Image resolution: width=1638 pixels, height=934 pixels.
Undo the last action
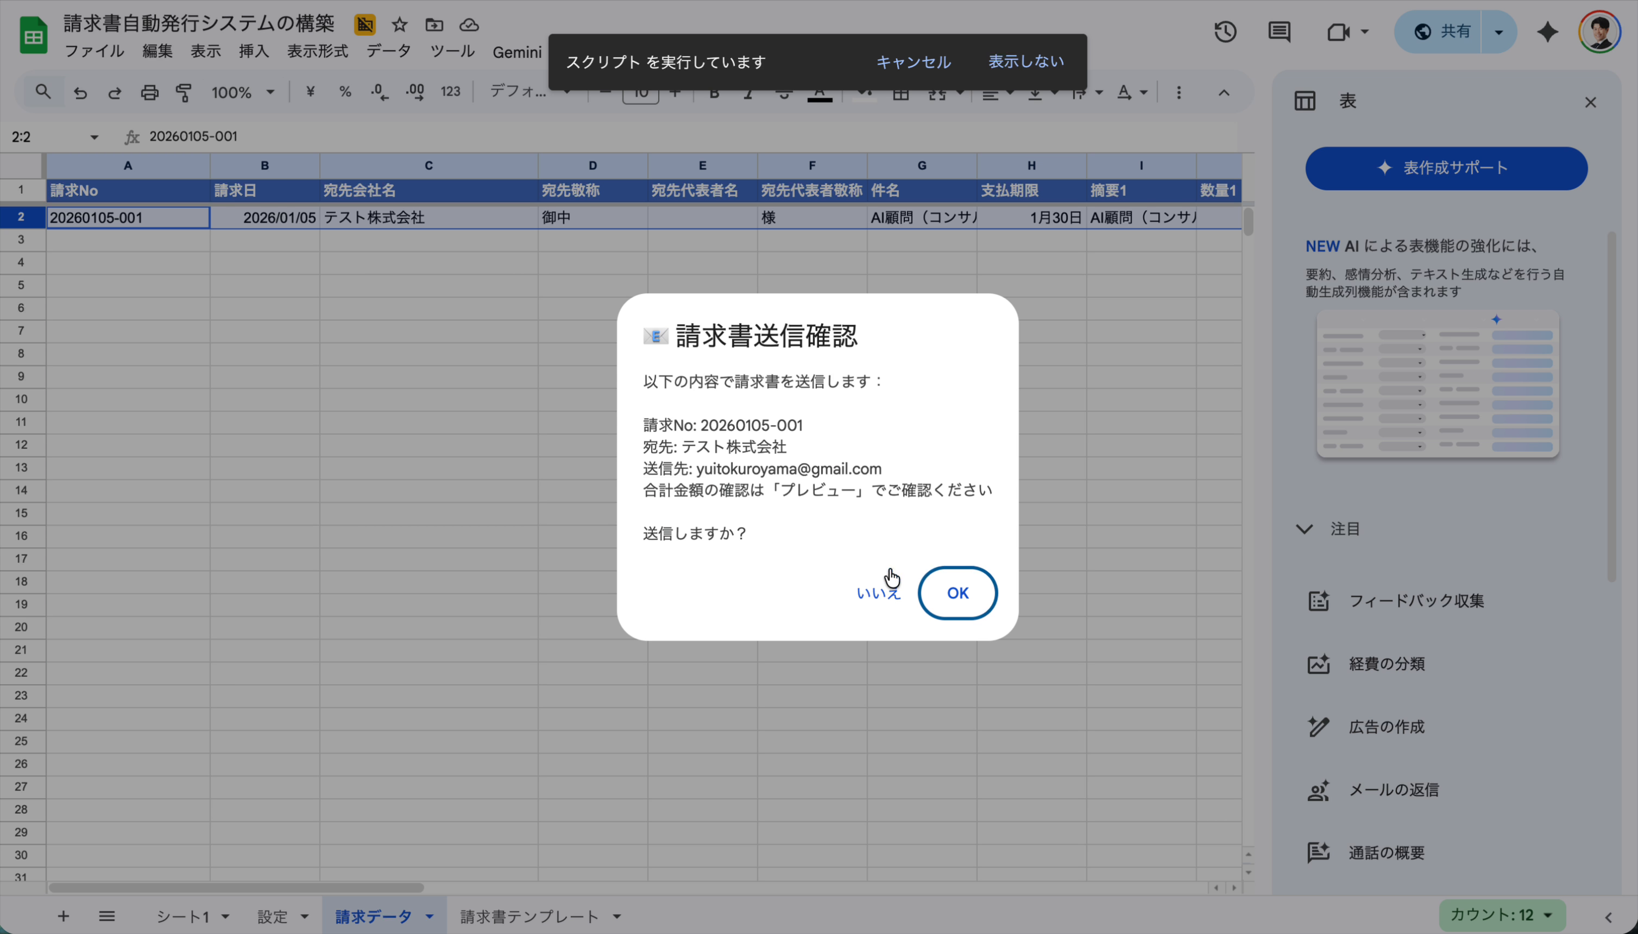pos(79,92)
